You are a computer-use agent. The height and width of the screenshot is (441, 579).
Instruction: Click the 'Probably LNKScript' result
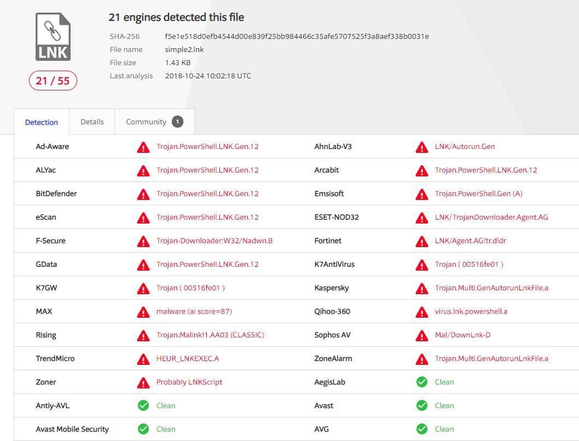click(189, 382)
